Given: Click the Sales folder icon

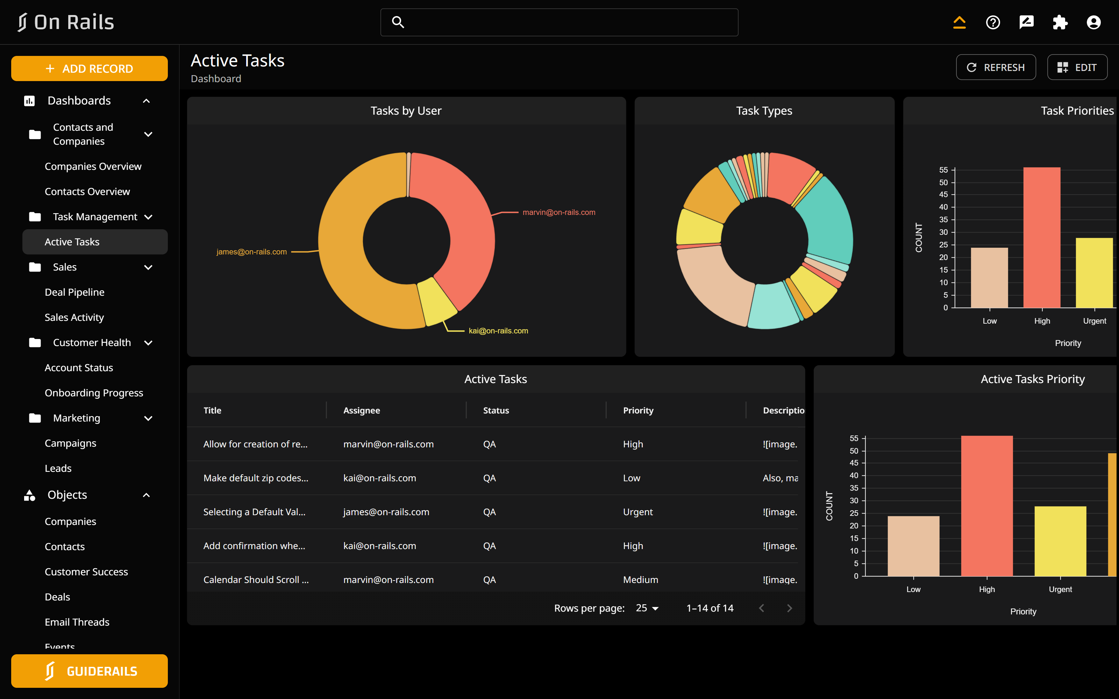Looking at the screenshot, I should coord(35,267).
